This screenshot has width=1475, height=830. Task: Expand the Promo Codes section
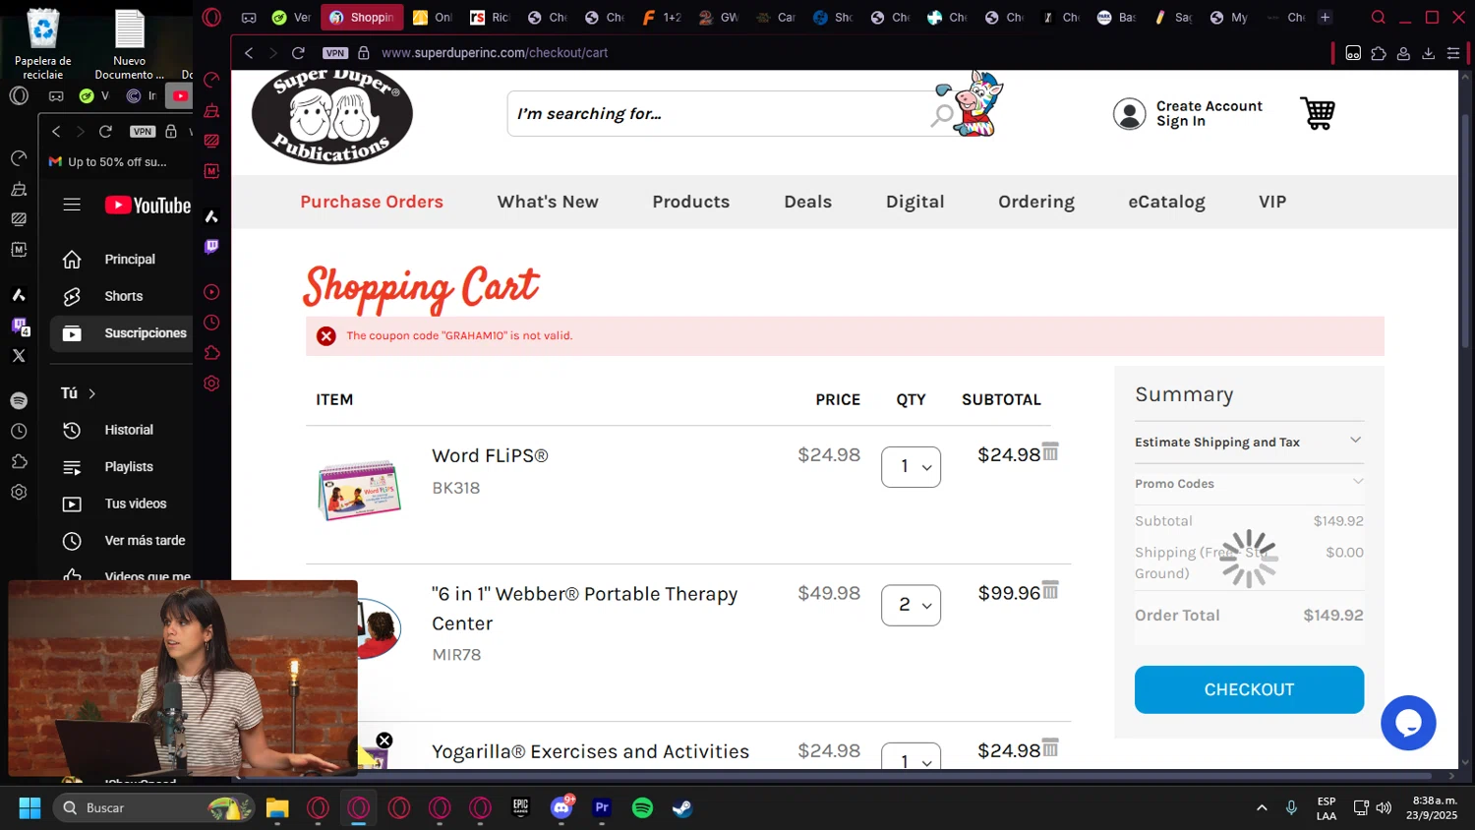pyautogui.click(x=1249, y=483)
